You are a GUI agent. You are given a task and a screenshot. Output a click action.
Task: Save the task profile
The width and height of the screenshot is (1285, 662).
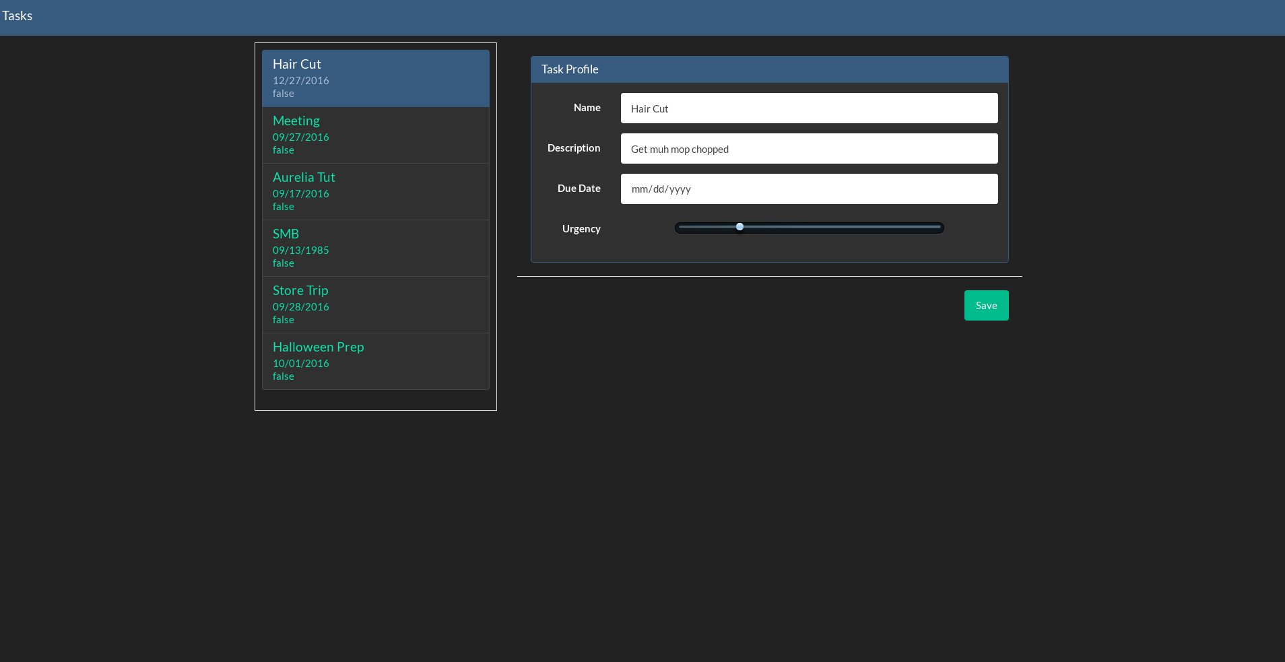986,305
